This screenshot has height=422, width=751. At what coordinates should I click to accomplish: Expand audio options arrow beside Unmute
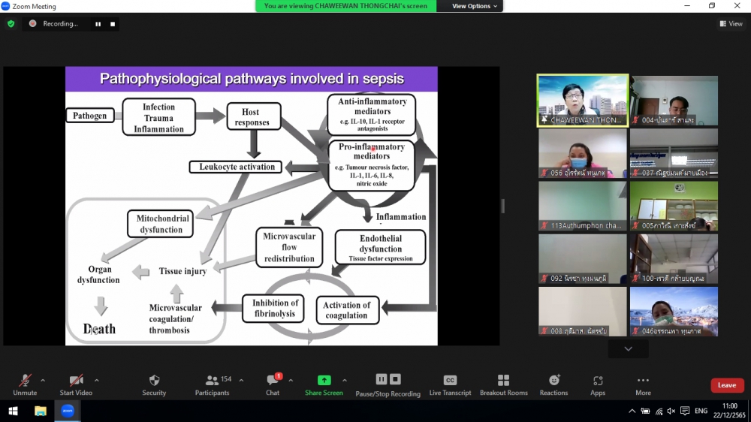(x=43, y=380)
